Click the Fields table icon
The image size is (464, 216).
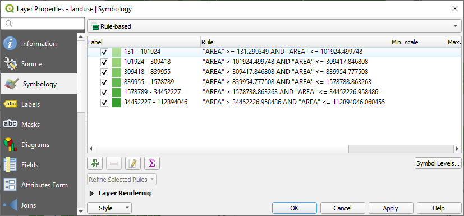click(10, 165)
